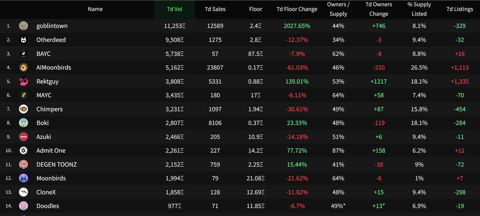Screen dimensions: 480x216
Task: Visit the Rektguy collection link
Action: [x=48, y=81]
